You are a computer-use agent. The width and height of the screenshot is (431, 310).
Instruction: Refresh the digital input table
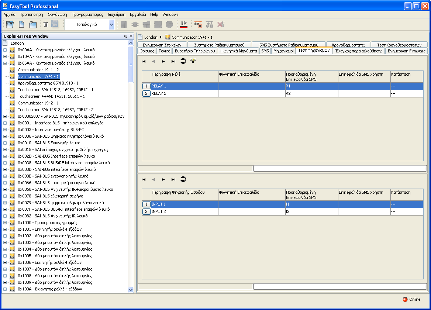[x=183, y=179]
